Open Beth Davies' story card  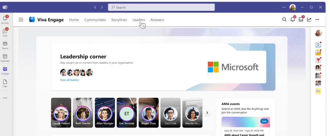pos(83,113)
